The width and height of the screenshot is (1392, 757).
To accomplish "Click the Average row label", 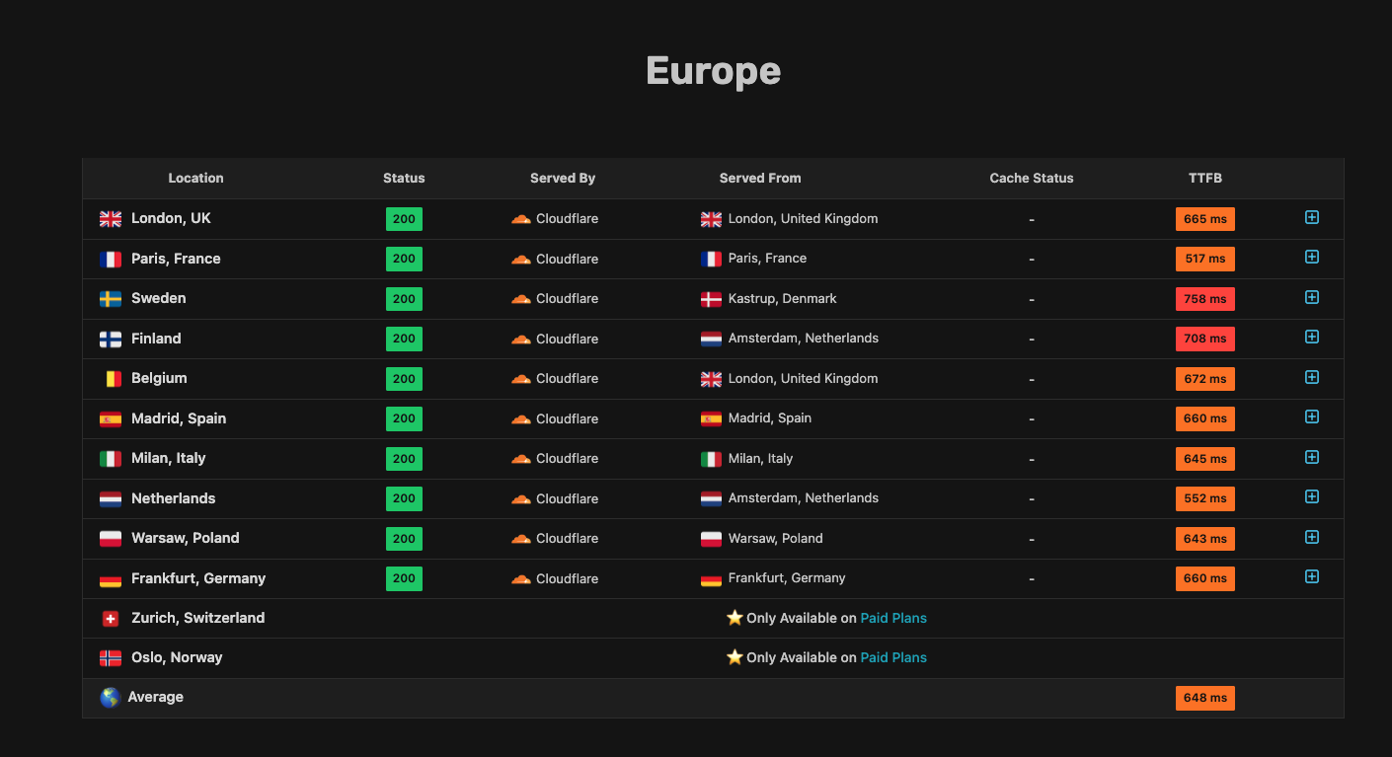I will coord(156,697).
